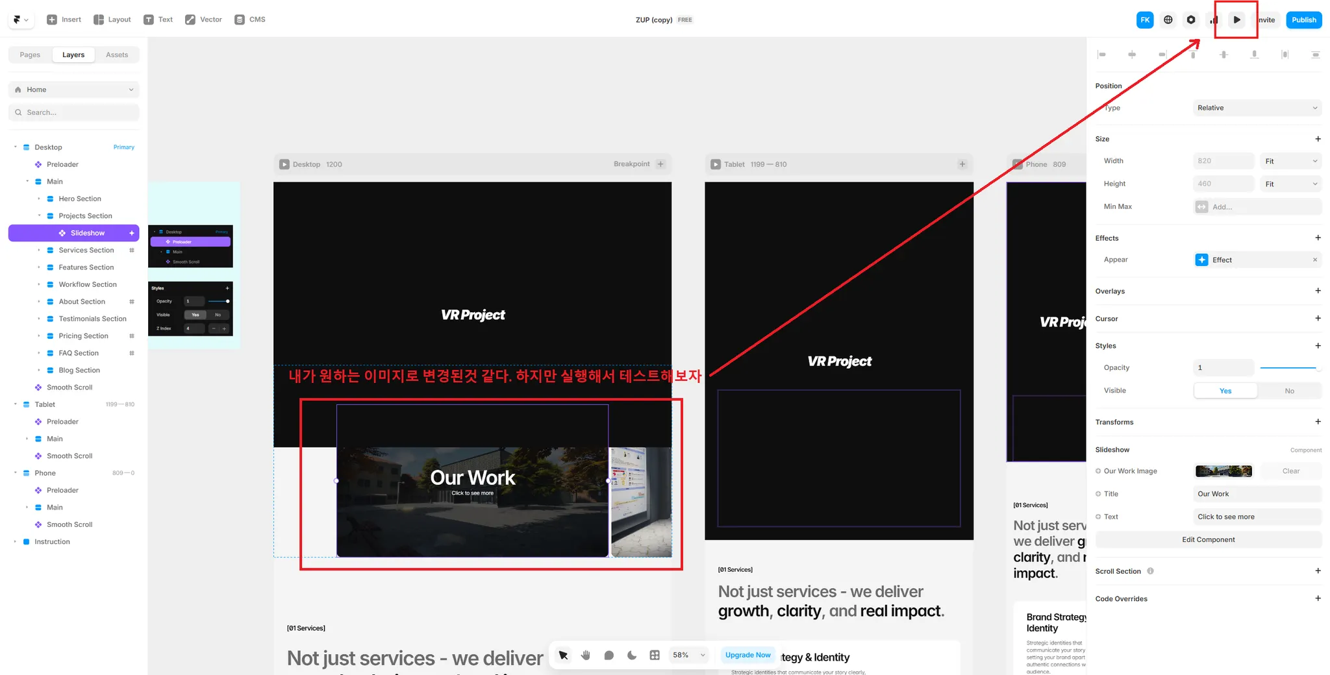1330x675 pixels.
Task: Click the Our Work Image thumbnail
Action: tap(1223, 471)
